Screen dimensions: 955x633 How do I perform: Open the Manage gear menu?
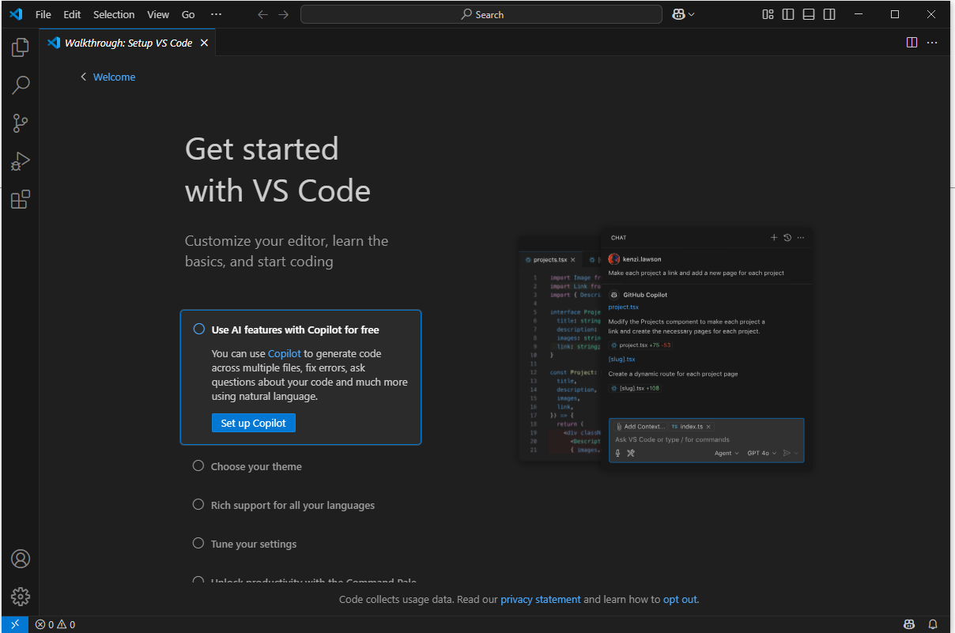(21, 597)
